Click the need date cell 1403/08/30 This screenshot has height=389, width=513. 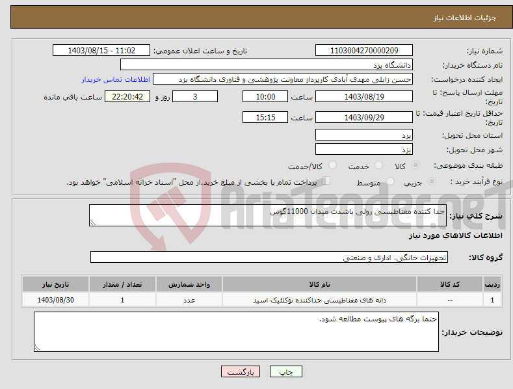coord(56,300)
